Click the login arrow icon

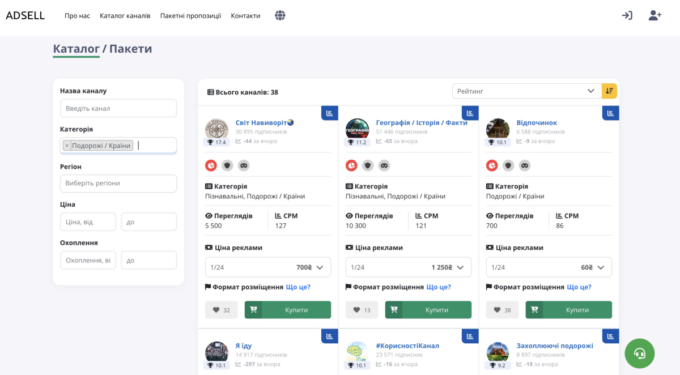point(627,16)
